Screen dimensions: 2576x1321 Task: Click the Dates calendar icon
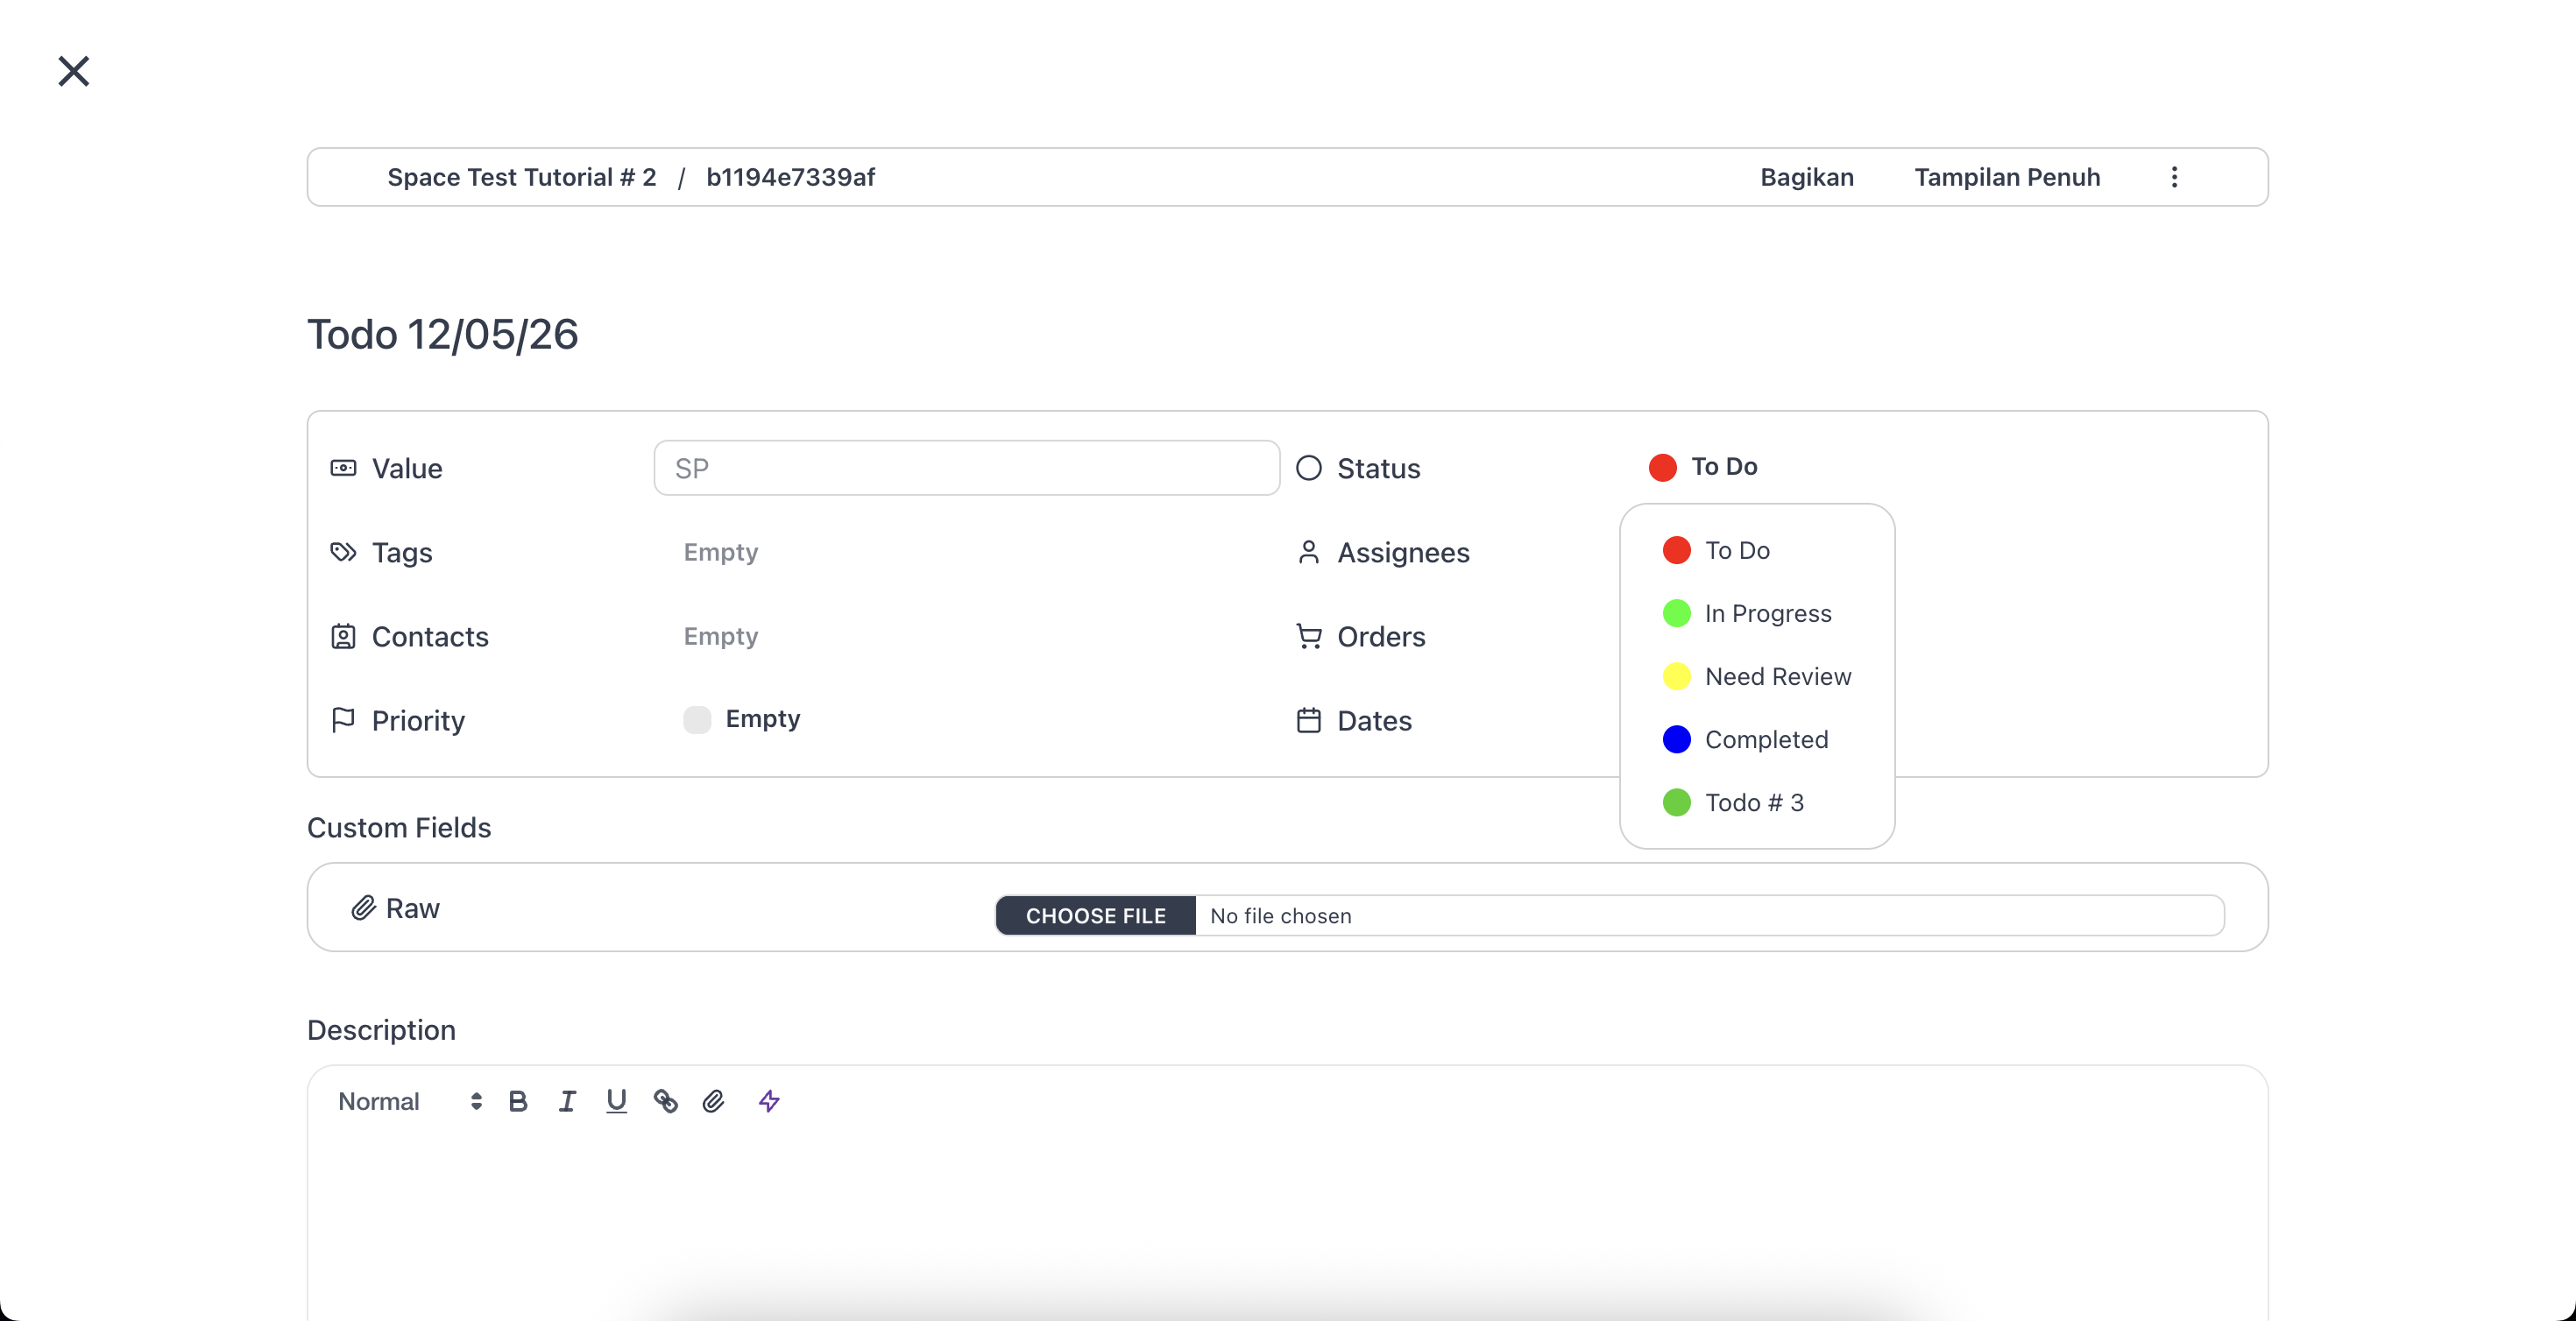1309,720
